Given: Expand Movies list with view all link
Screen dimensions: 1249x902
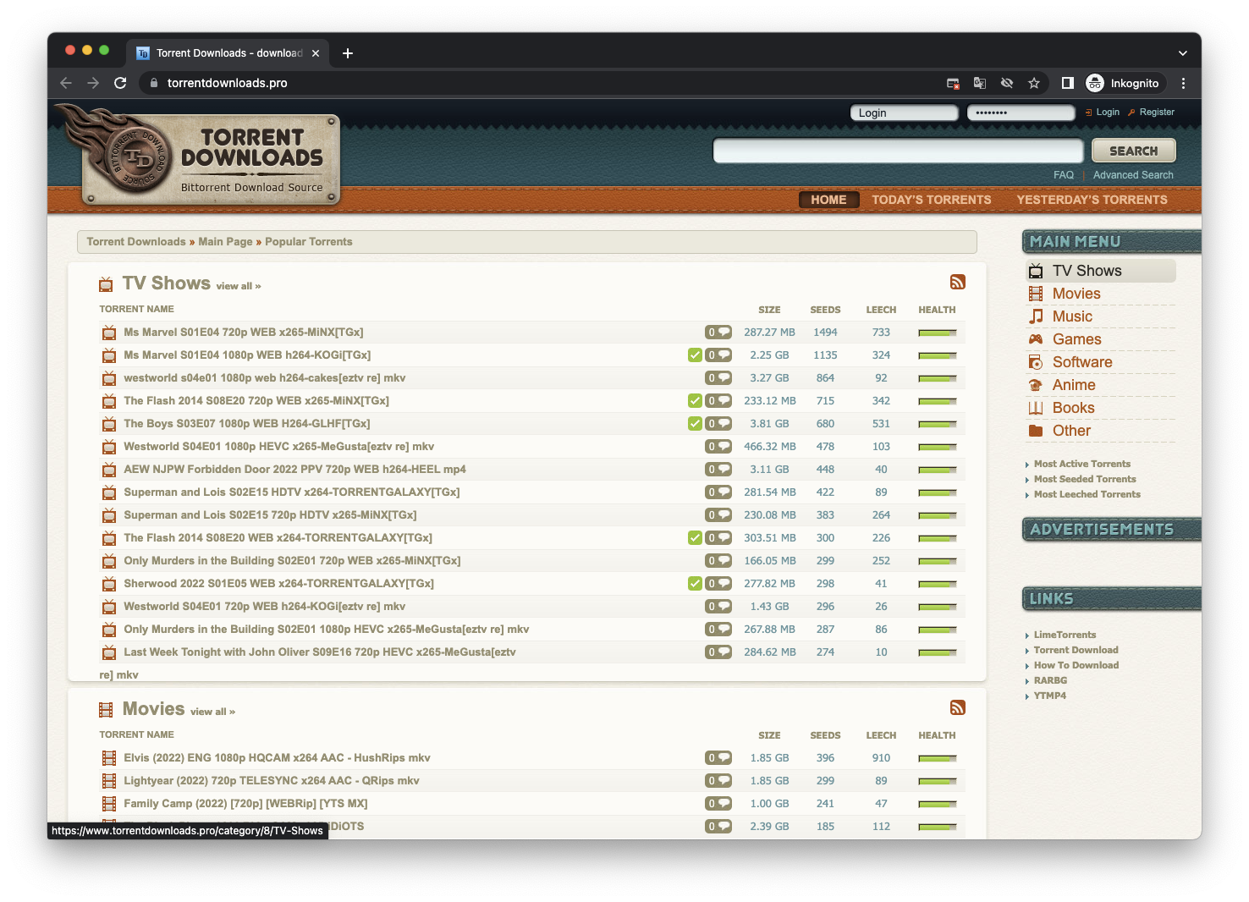Looking at the screenshot, I should 212,712.
